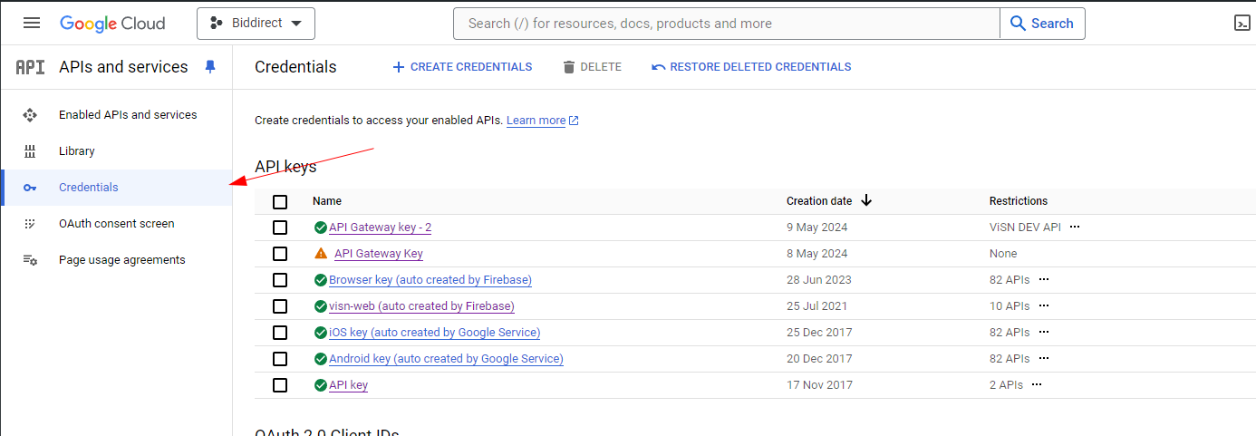Click the 17 Nov 2017 creation date
1256x436 pixels.
point(819,385)
